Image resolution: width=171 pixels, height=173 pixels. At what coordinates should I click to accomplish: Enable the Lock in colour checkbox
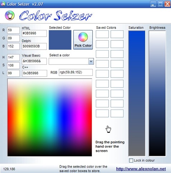tap(131, 160)
